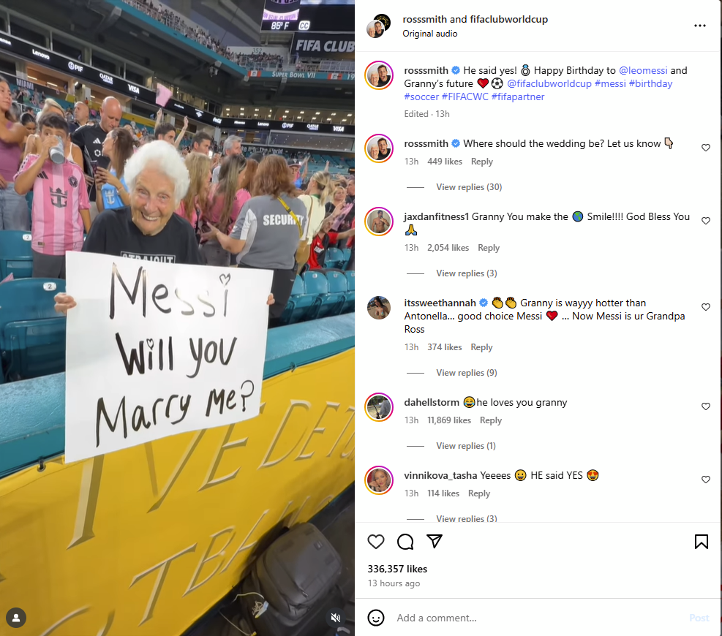Open the #FIFACWC hashtag
Screen dimensions: 722x636
[x=465, y=96]
